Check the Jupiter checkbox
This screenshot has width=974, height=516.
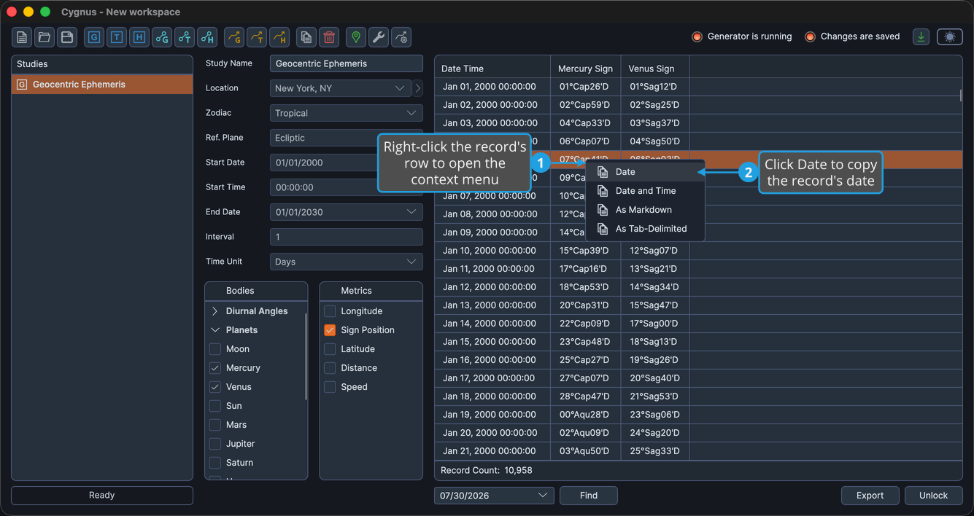coord(215,444)
